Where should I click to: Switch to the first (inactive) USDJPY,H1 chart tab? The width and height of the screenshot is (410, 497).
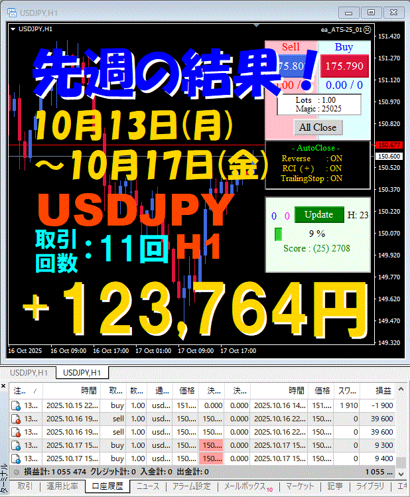[29, 373]
